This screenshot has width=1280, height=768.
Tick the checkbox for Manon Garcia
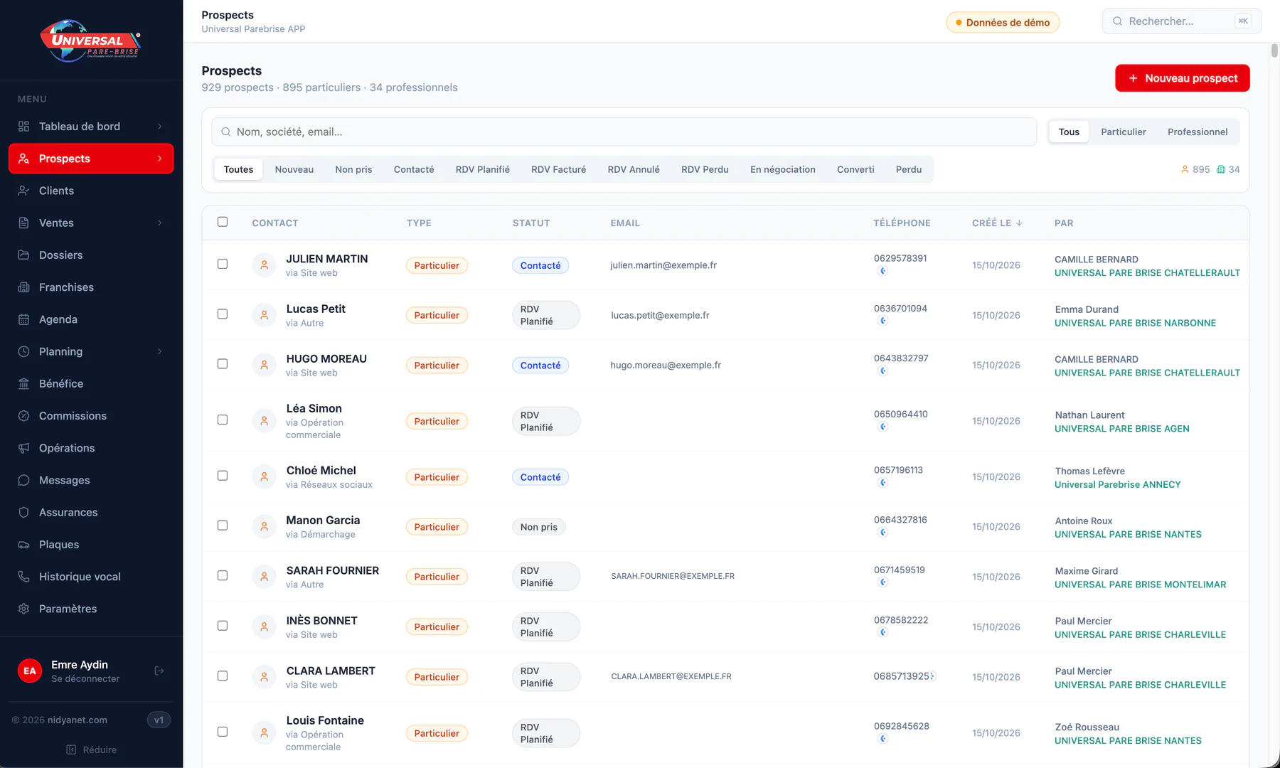tap(223, 526)
